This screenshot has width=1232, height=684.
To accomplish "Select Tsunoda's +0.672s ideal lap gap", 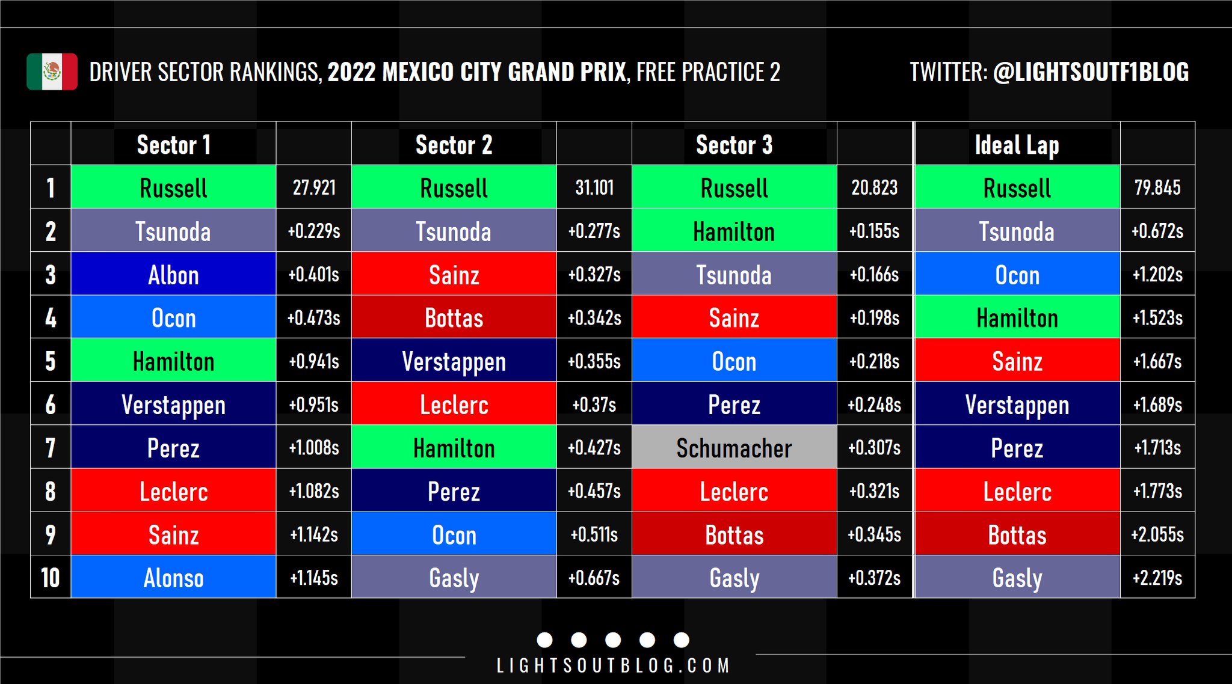I will pos(1157,231).
